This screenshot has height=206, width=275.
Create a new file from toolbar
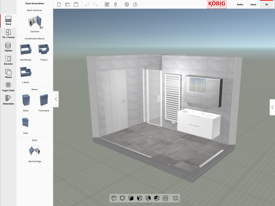tap(59, 5)
